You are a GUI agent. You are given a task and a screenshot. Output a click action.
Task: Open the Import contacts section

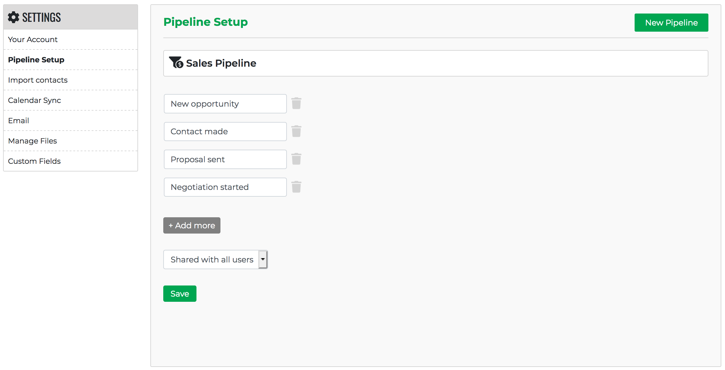[38, 80]
